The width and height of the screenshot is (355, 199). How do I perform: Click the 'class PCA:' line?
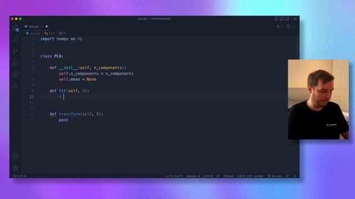click(x=52, y=56)
